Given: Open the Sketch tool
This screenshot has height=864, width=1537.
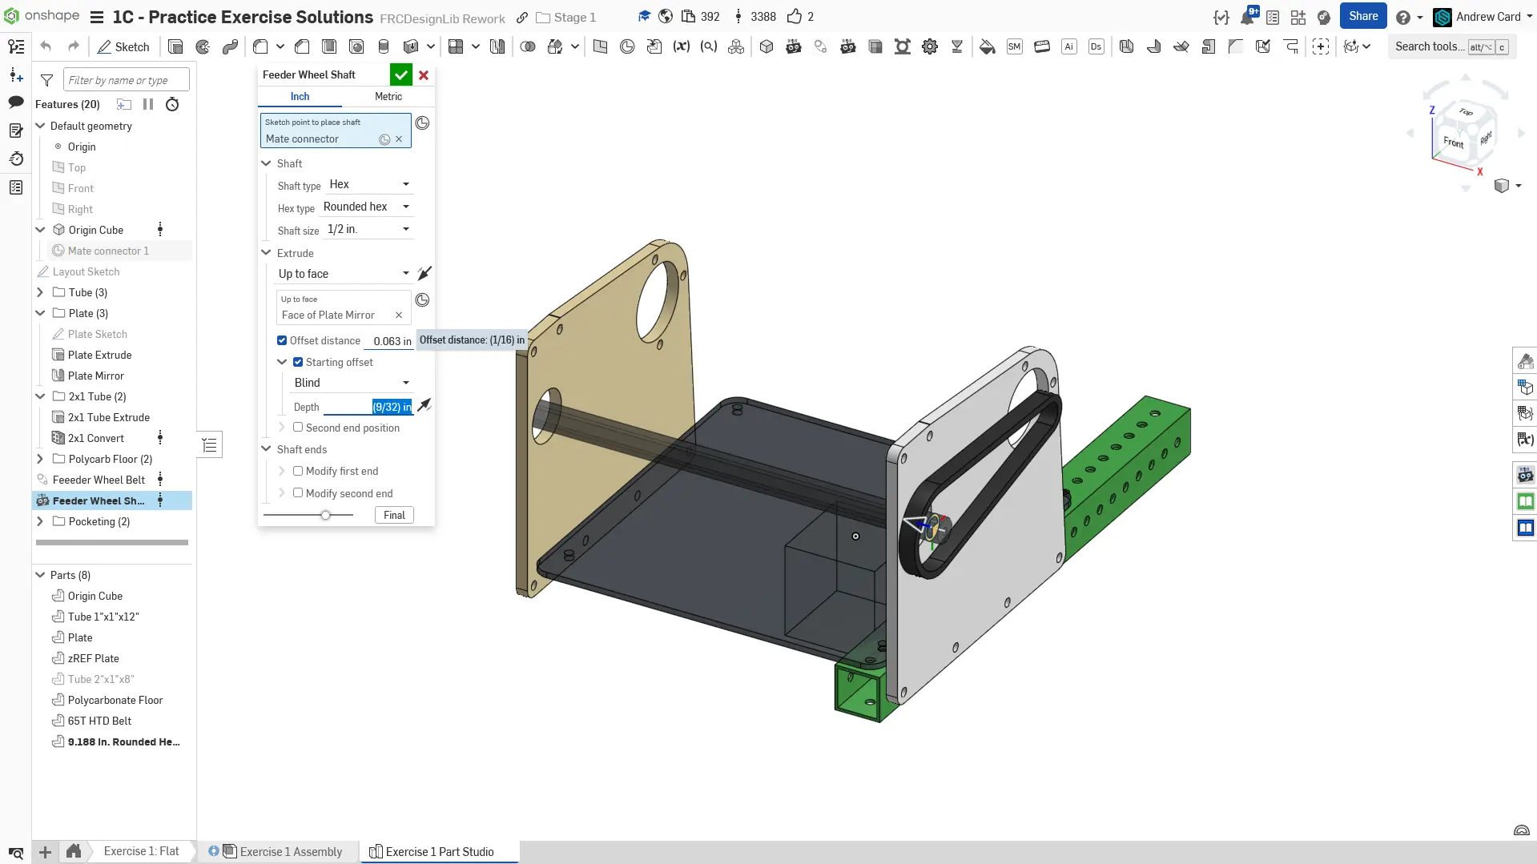Looking at the screenshot, I should (x=123, y=46).
